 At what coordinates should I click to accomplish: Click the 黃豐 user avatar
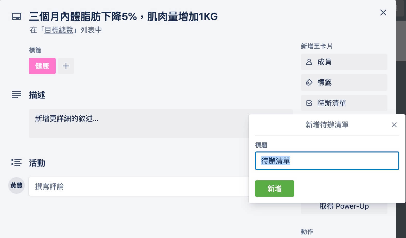click(x=16, y=185)
